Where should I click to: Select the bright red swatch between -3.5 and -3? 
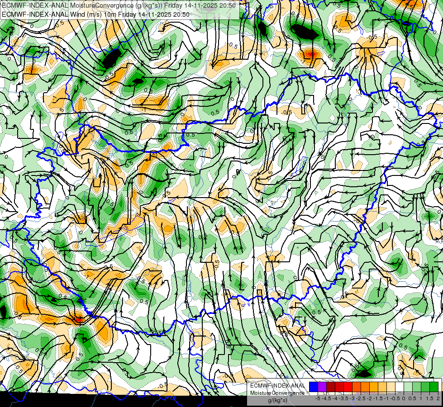coord(348,387)
